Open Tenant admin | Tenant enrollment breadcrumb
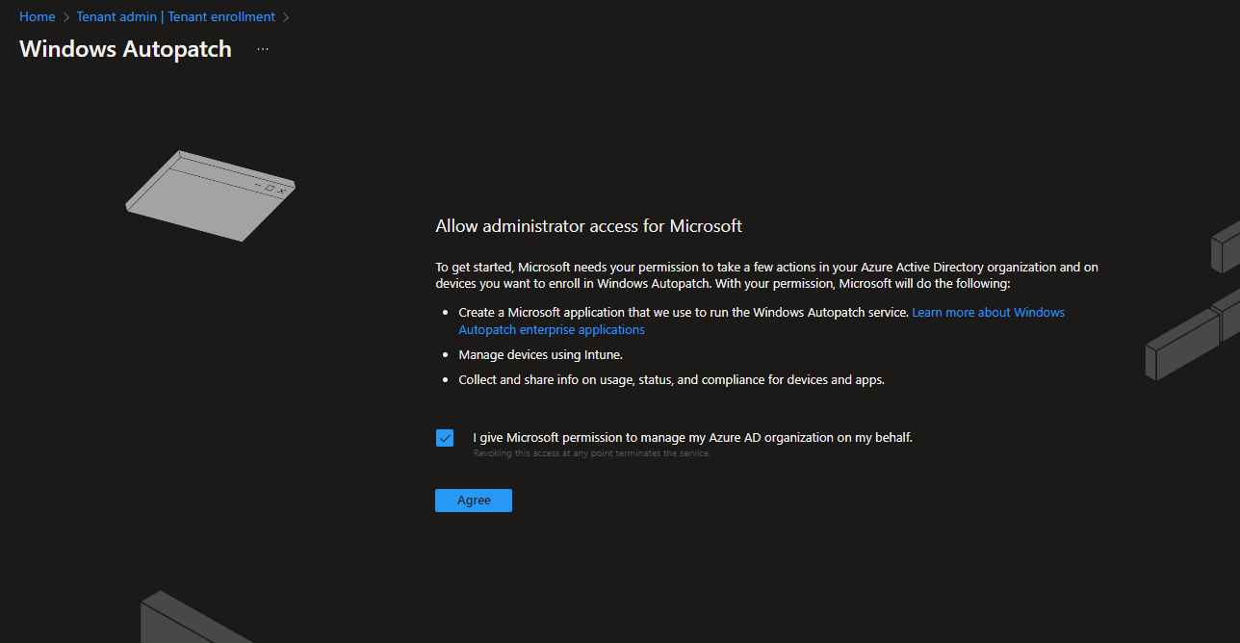 tap(175, 16)
